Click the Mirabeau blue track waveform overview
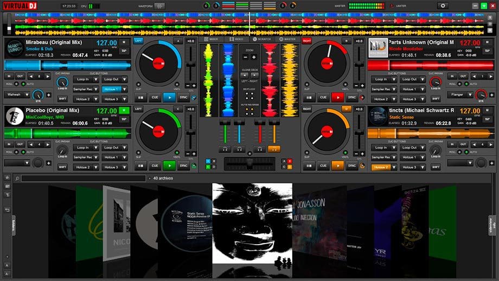499x281 pixels. pyautogui.click(x=67, y=66)
